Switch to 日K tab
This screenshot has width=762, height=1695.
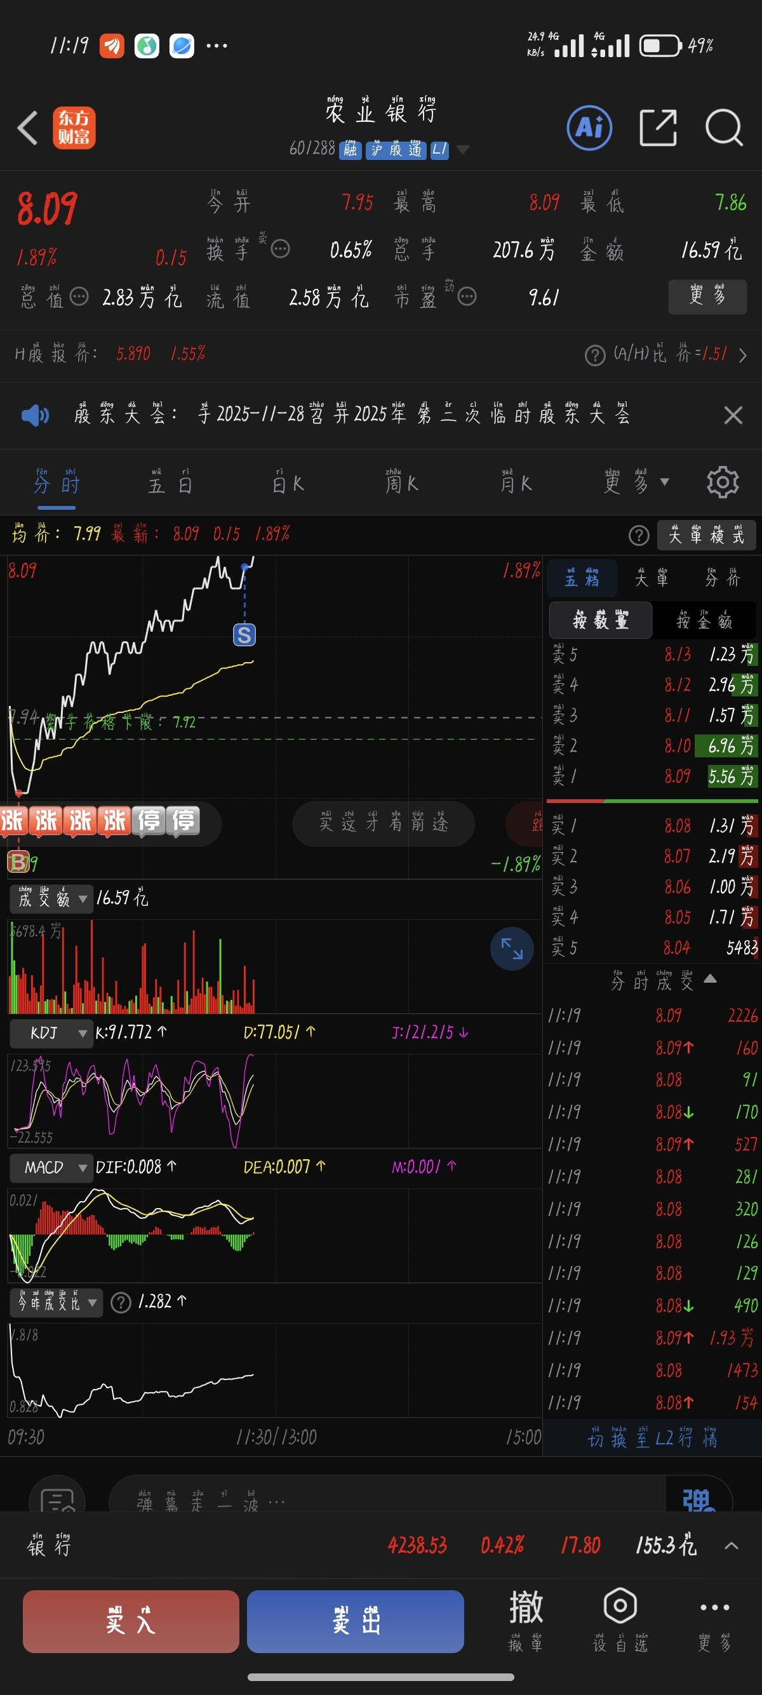[x=288, y=483]
